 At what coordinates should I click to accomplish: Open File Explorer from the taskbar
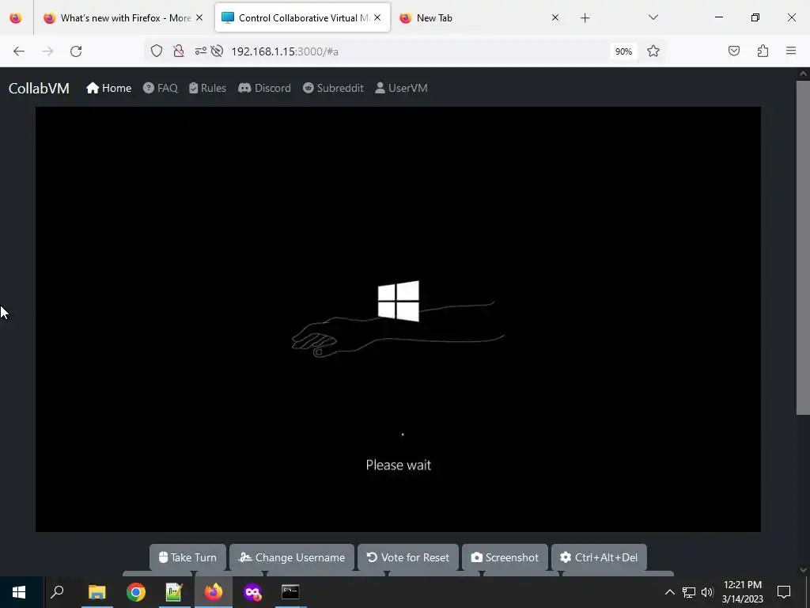(97, 592)
